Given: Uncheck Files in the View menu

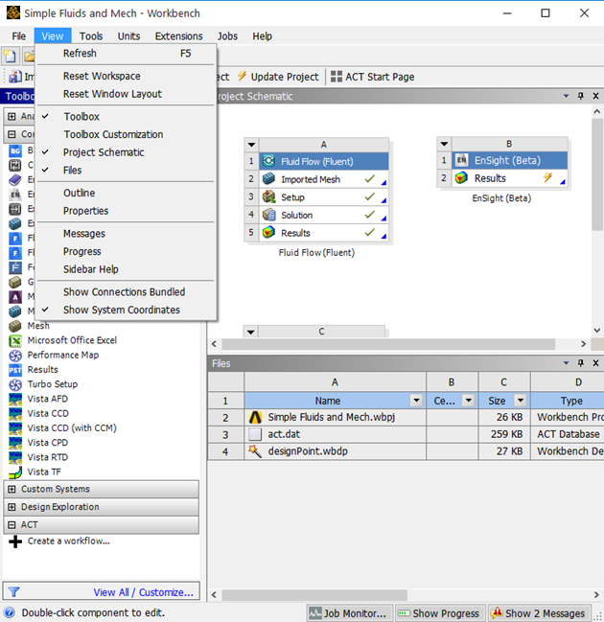Looking at the screenshot, I should pos(73,171).
